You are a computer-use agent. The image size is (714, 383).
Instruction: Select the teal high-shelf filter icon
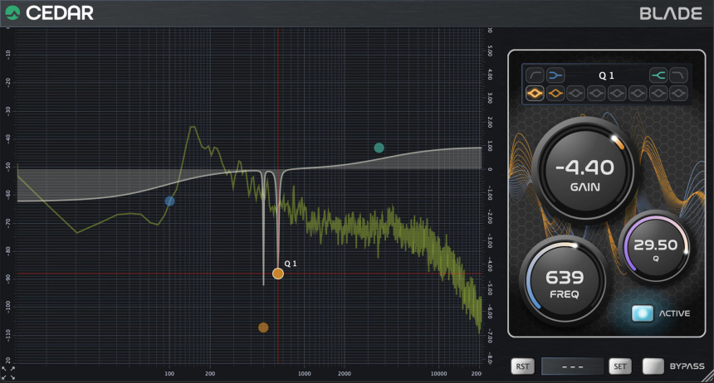click(658, 75)
